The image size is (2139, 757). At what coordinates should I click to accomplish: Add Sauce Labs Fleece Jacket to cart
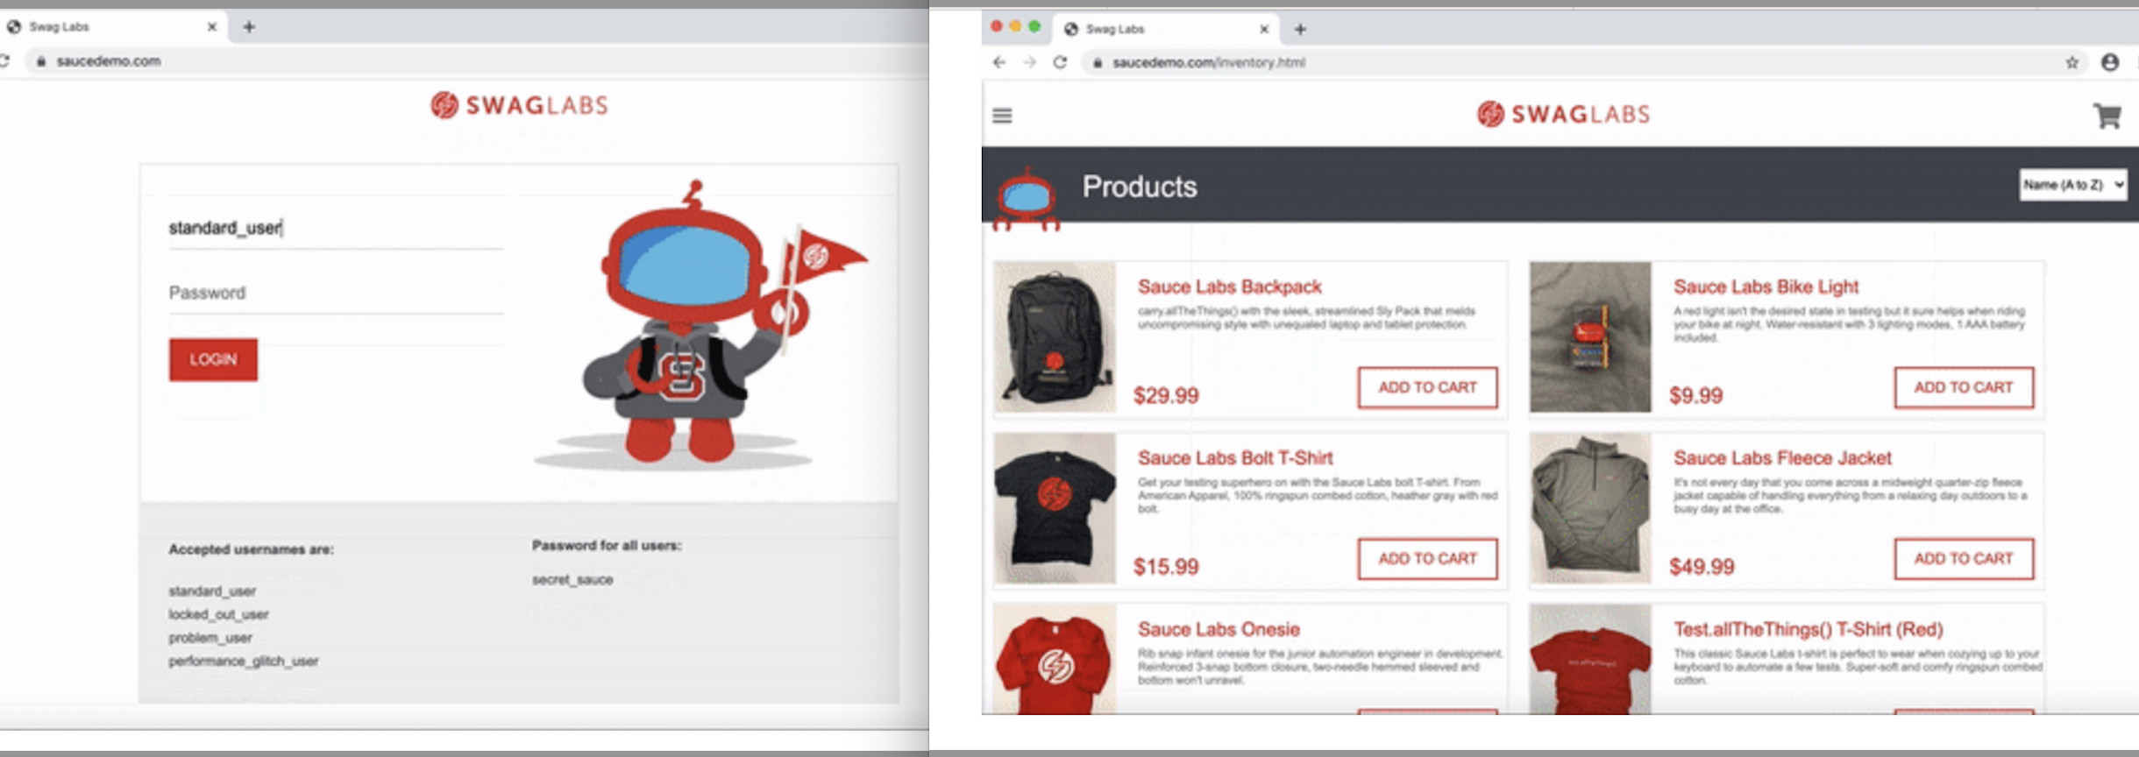[1964, 558]
